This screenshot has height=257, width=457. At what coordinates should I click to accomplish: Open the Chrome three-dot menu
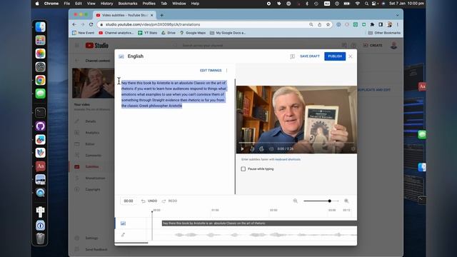397,25
